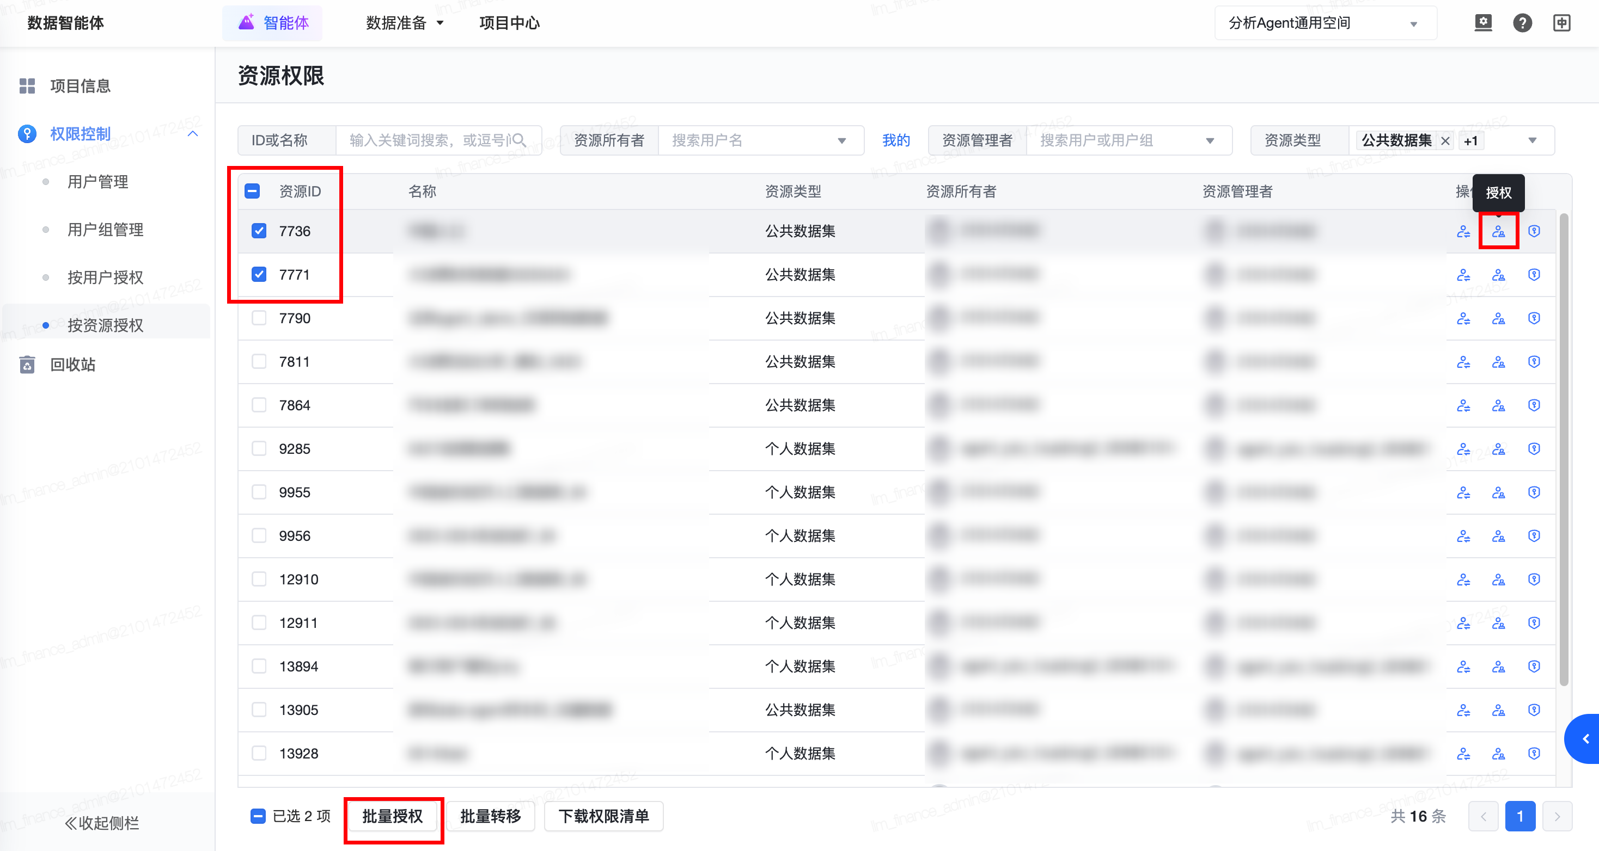Toggle the select-all checkbox in the 资源ID header
This screenshot has height=851, width=1599.
252,191
